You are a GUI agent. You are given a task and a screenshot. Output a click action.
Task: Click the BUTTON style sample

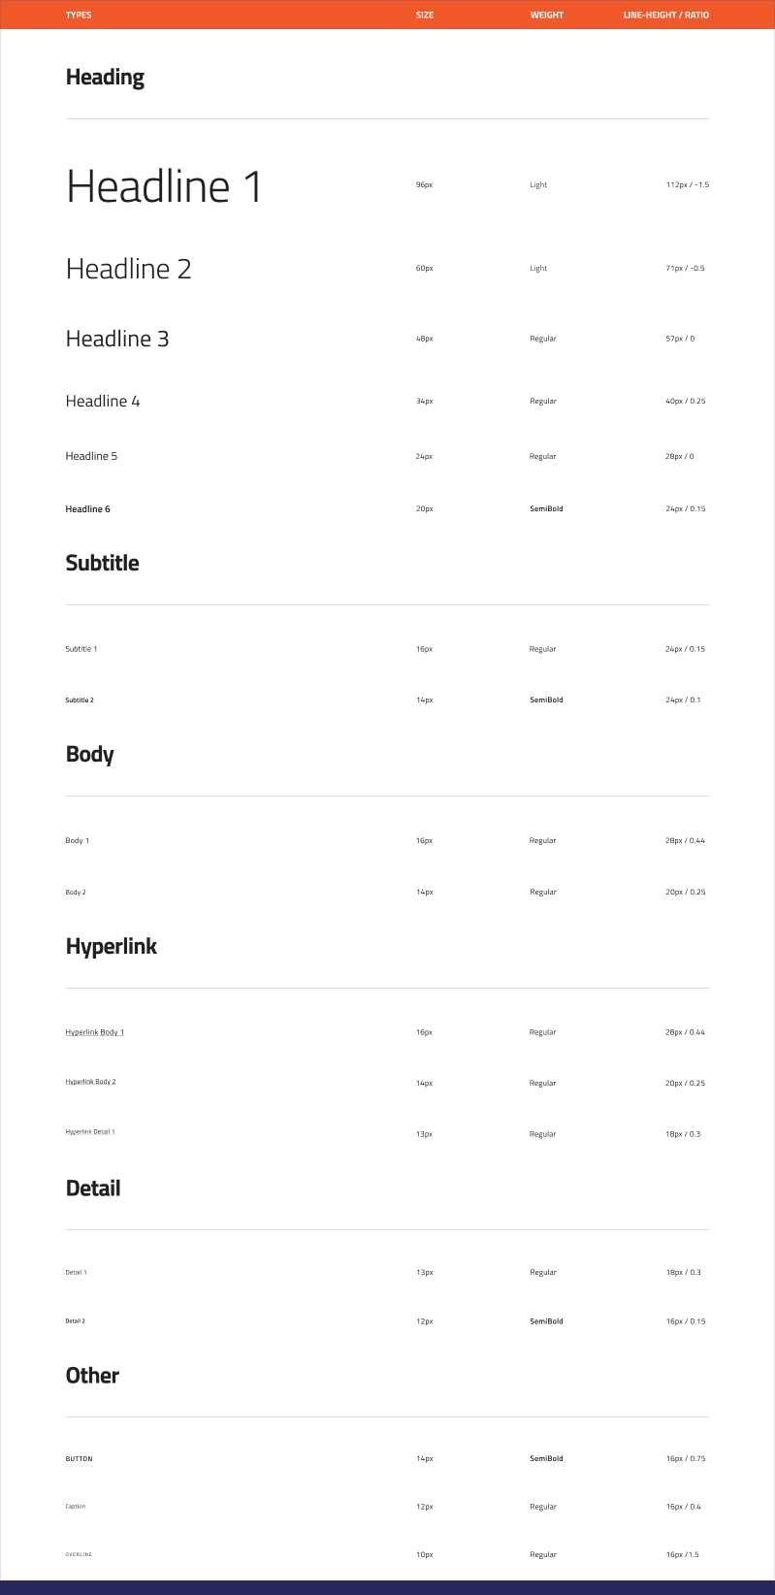[x=79, y=1459]
